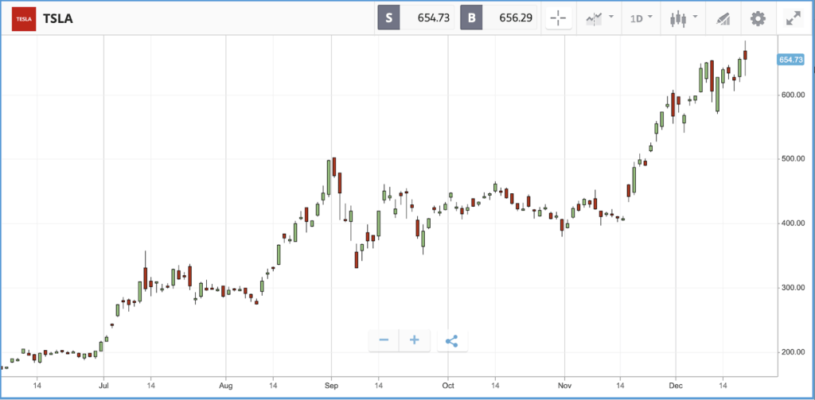Image resolution: width=815 pixels, height=400 pixels.
Task: Click the red TESLA logo icon
Action: 23,19
